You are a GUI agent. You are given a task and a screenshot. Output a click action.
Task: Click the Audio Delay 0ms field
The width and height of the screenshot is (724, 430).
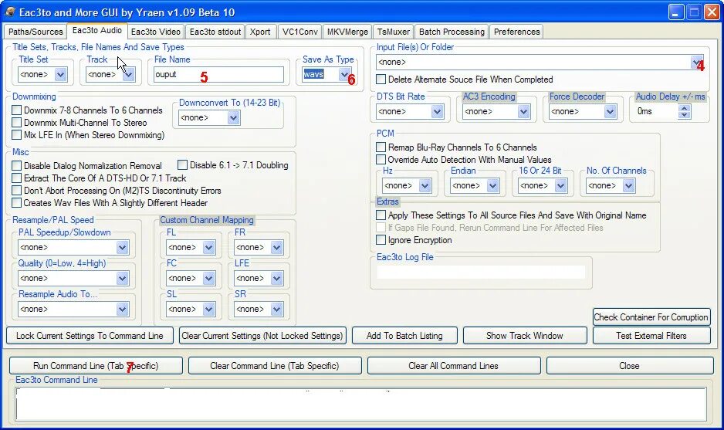[657, 111]
